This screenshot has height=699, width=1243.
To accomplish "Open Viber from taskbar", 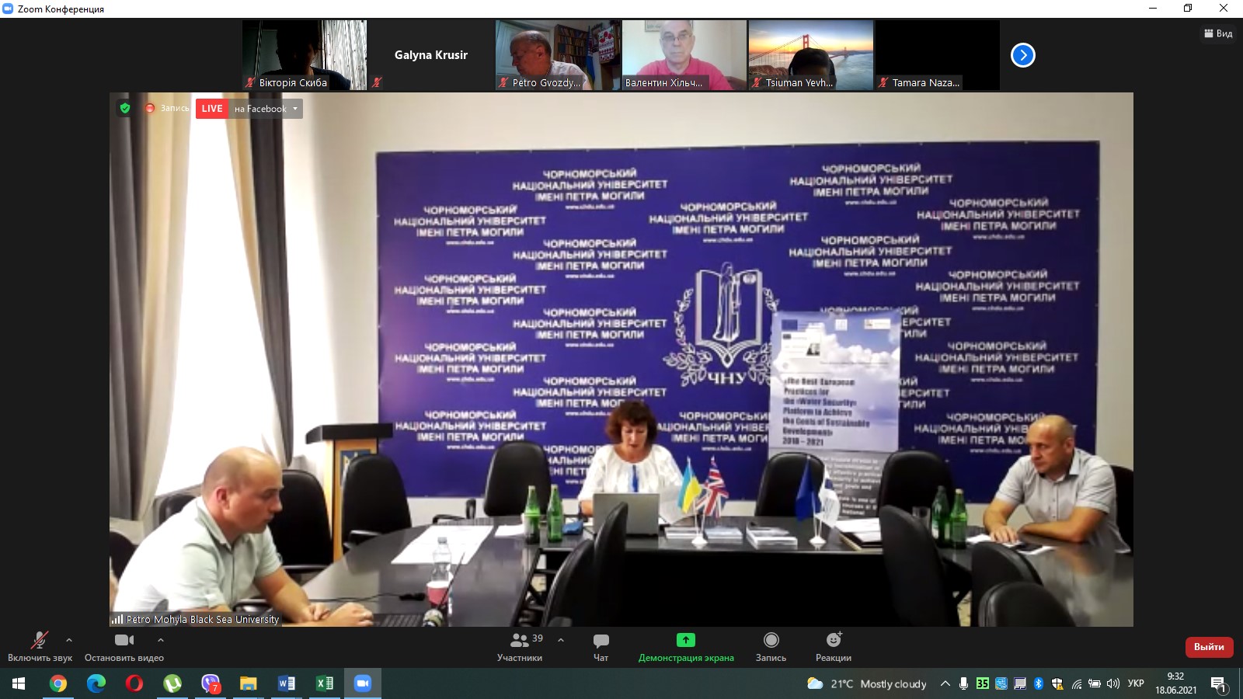I will click(211, 683).
